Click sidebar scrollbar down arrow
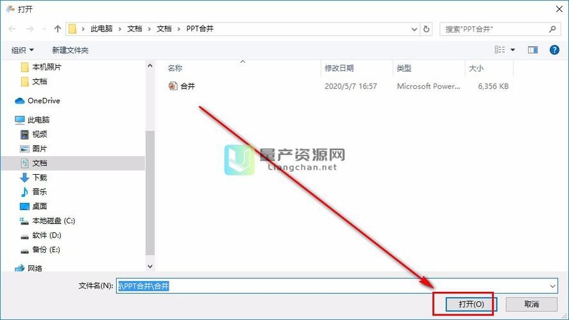This screenshot has width=569, height=320. 150,266
